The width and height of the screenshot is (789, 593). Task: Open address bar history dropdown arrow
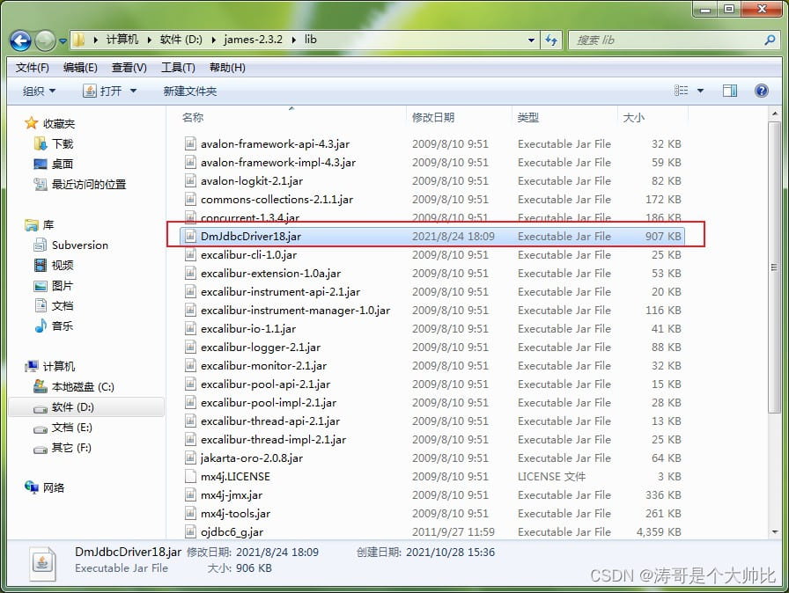531,40
